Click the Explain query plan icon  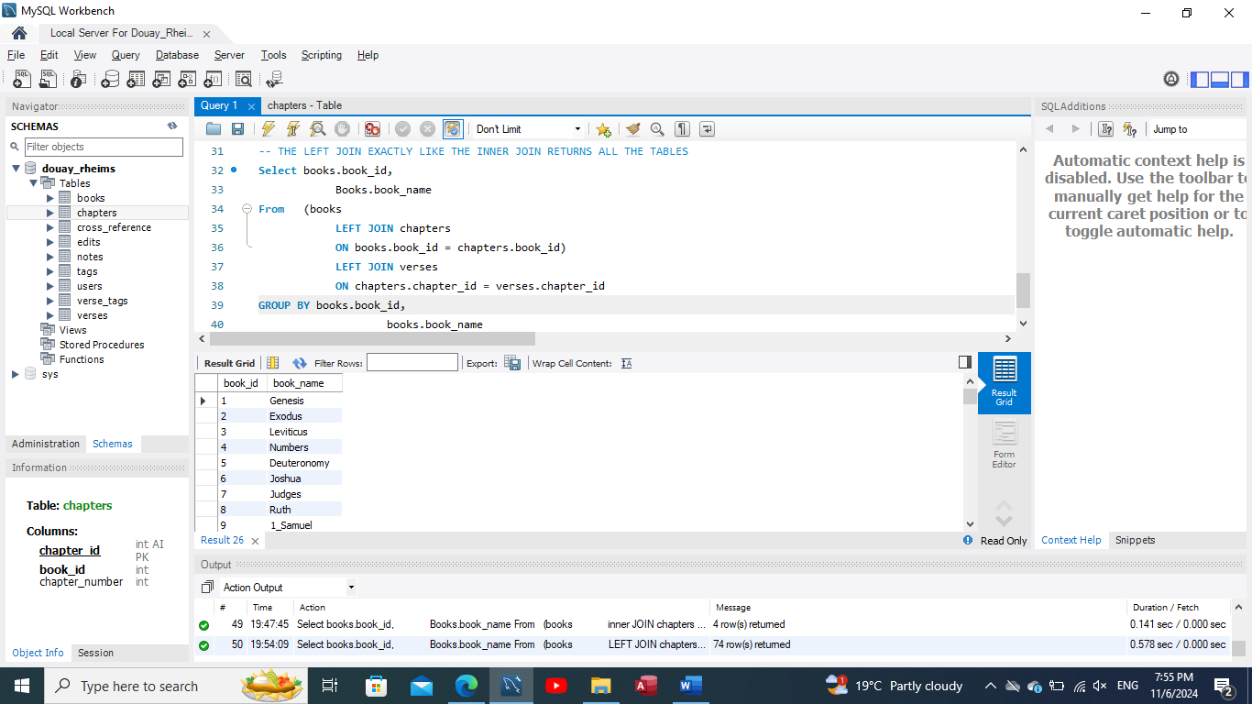click(x=317, y=129)
